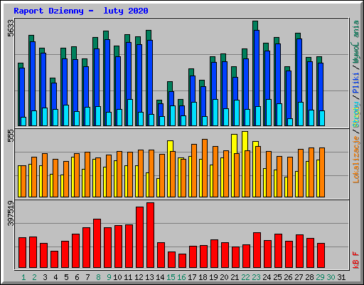Click the orange Lokalizacje legend label
The height and width of the screenshot is (285, 364).
coord(356,160)
